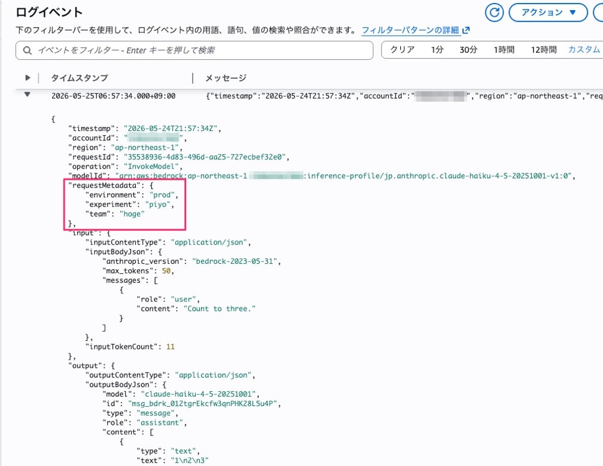The height and width of the screenshot is (466, 603).
Task: Select the 12時間 time range
Action: point(543,50)
